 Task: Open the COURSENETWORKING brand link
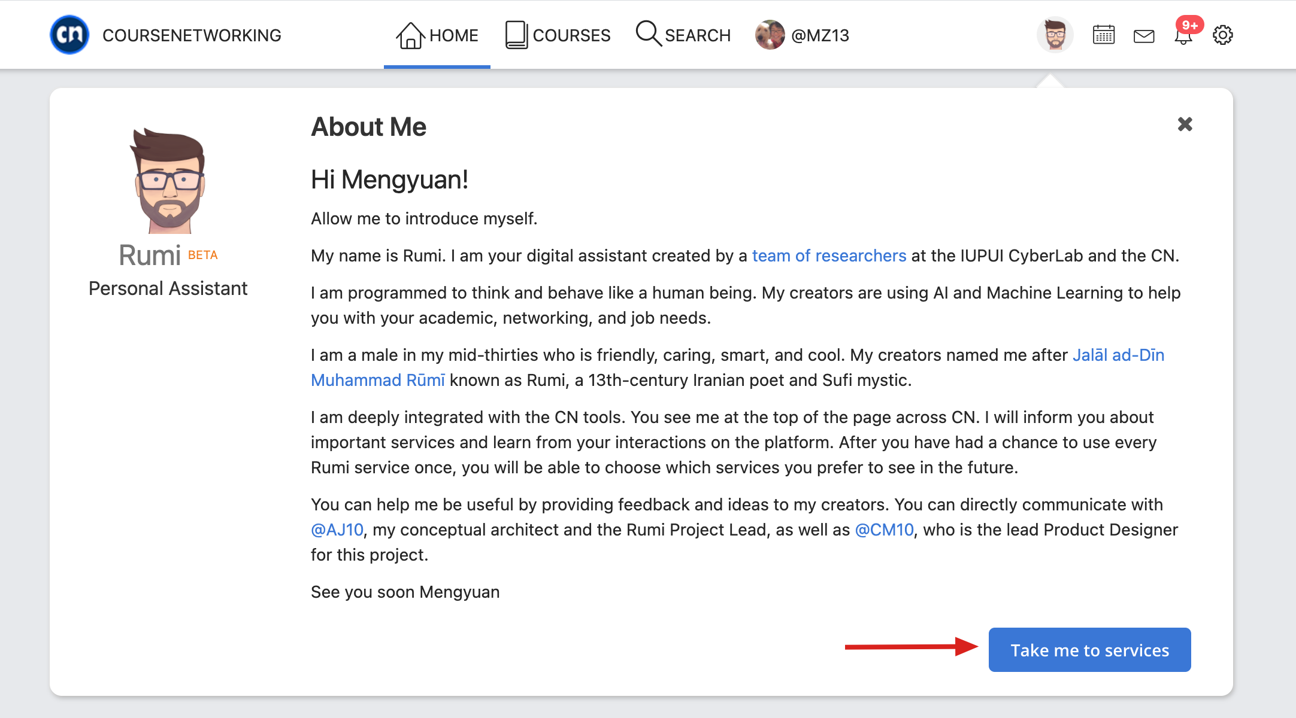pyautogui.click(x=192, y=35)
